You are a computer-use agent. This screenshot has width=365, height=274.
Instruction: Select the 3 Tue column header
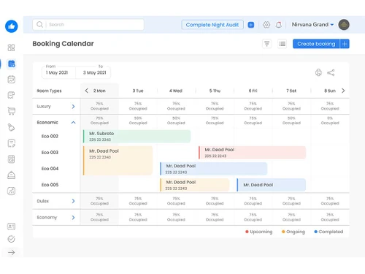(138, 91)
